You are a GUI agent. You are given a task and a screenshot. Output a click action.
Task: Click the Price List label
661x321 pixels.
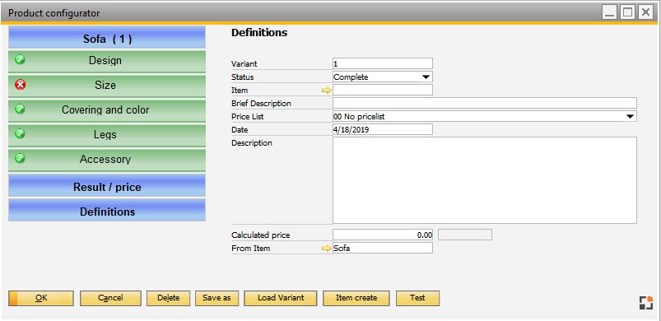coord(248,117)
